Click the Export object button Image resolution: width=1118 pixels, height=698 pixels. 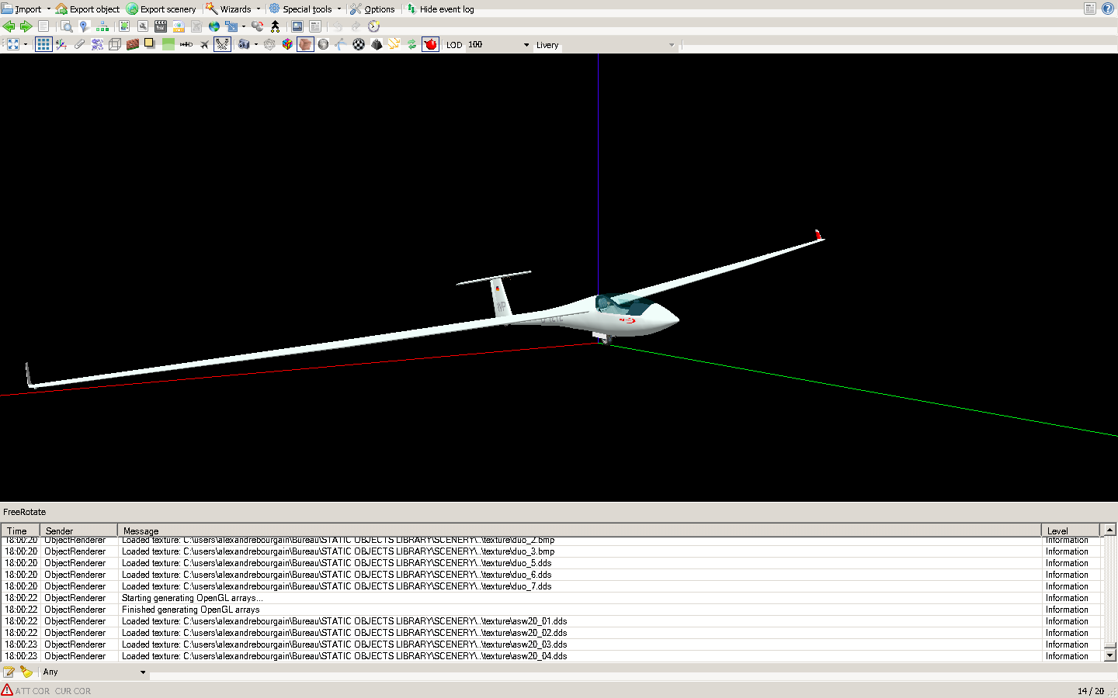[x=88, y=9]
